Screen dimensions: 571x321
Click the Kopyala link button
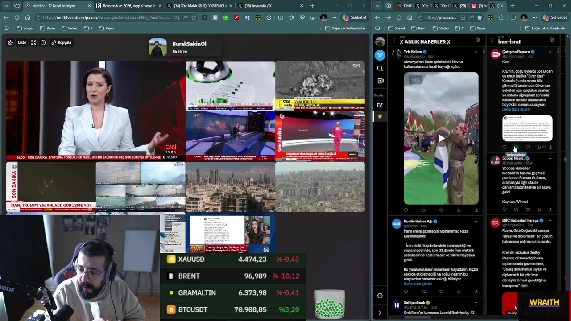(x=62, y=42)
